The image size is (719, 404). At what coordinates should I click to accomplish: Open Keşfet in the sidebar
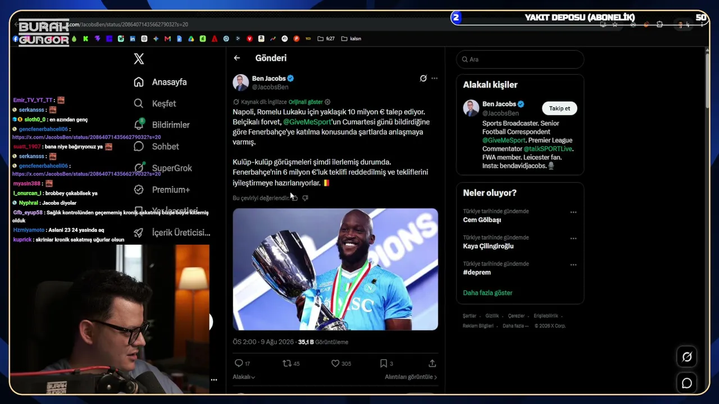(155, 104)
